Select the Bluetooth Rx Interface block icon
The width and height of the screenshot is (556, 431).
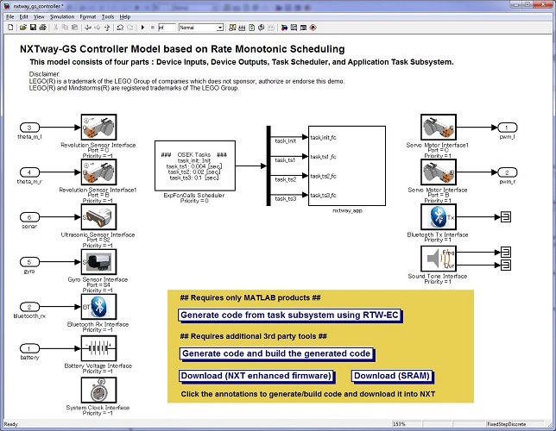[x=98, y=306]
